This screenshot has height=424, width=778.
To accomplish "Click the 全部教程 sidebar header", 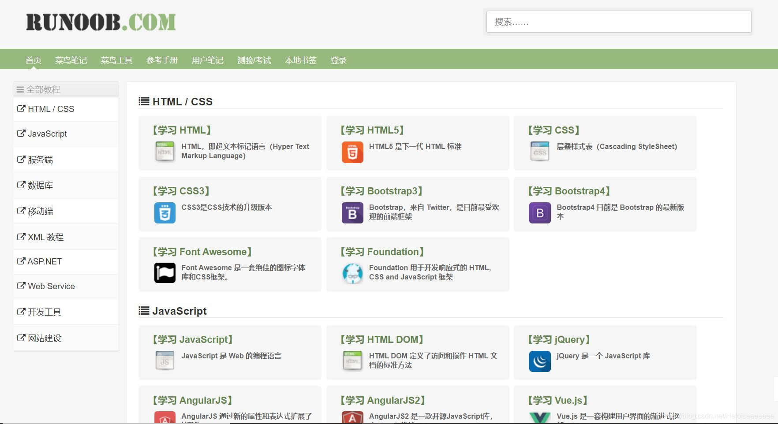I will coord(66,89).
